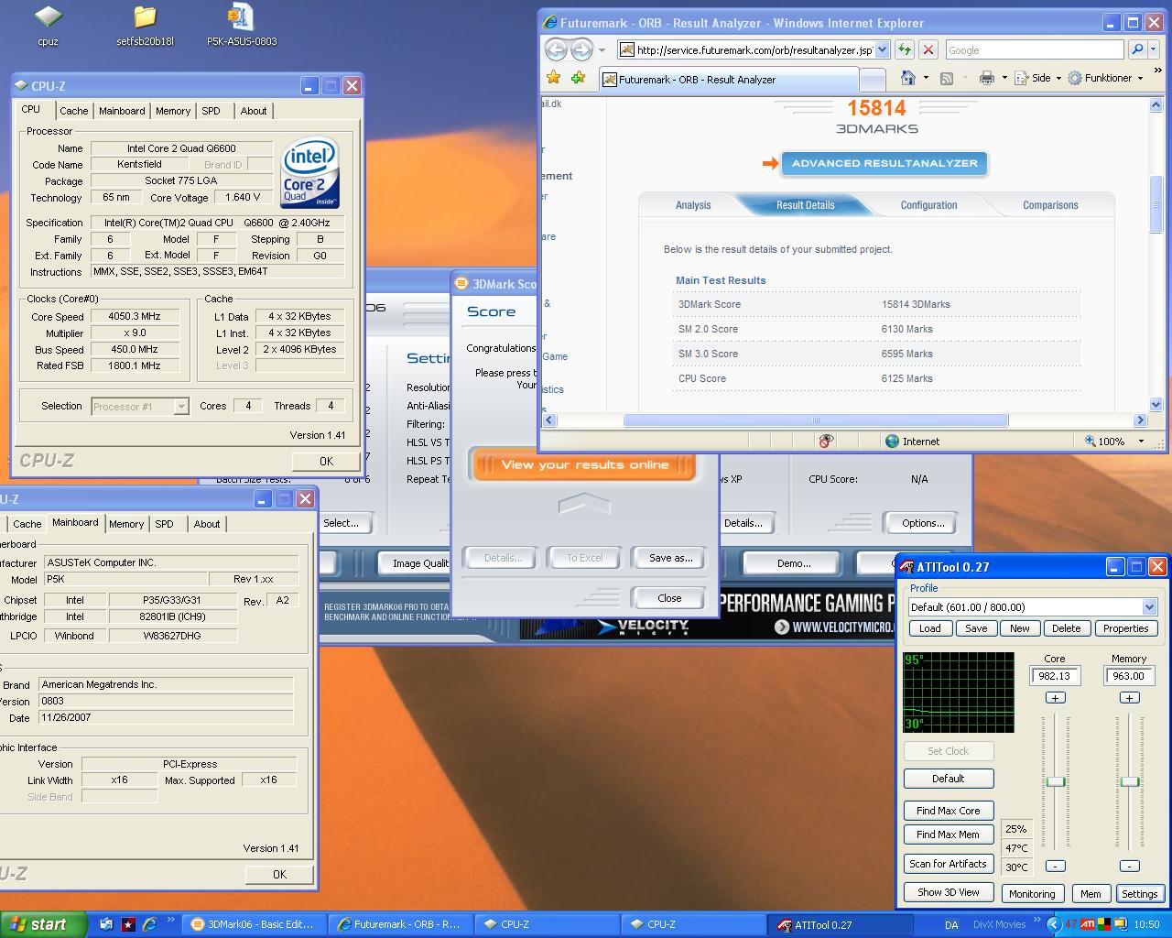Open SPD tab in top CPU-Z window
This screenshot has width=1172, height=938.
(x=212, y=111)
